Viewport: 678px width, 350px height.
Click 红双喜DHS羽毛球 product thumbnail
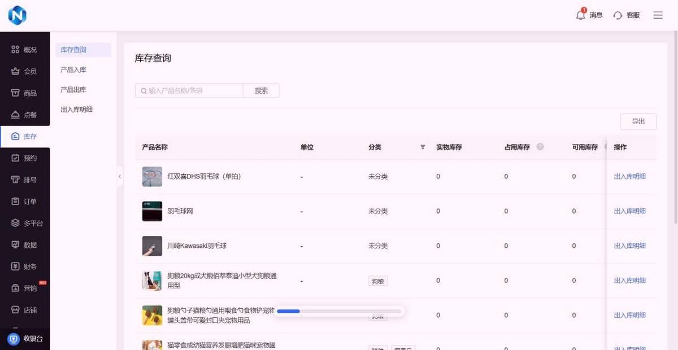tap(152, 177)
